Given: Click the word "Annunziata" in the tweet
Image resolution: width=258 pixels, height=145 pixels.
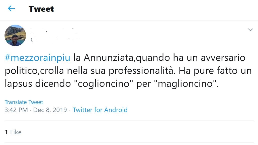Looking at the screenshot, I should [x=109, y=57].
